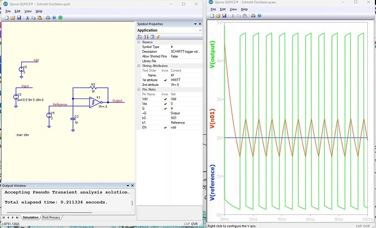Toggle Invis. check for EN pin

(165, 127)
